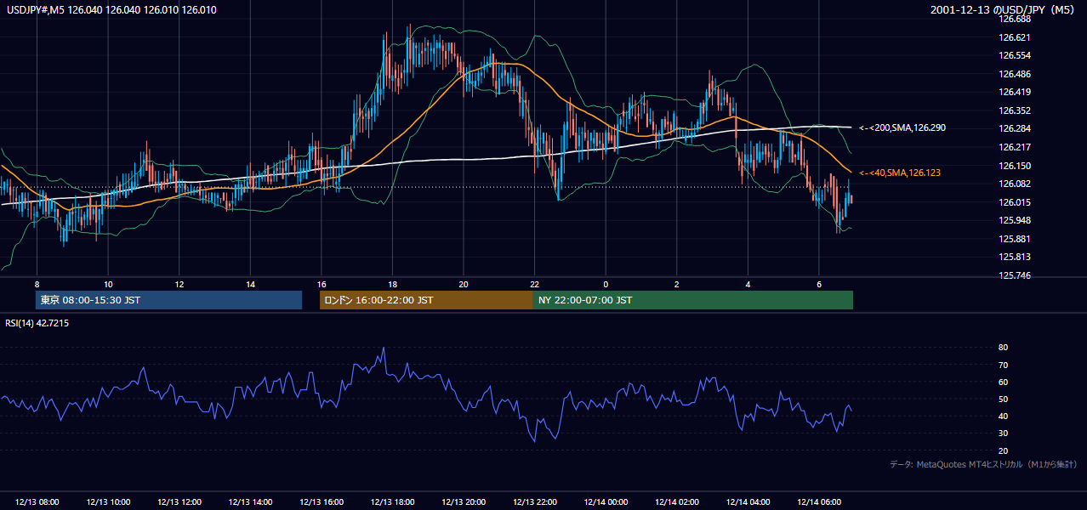1087x510 pixels.
Task: Click price axis label 126.284
Action: click(x=1015, y=129)
